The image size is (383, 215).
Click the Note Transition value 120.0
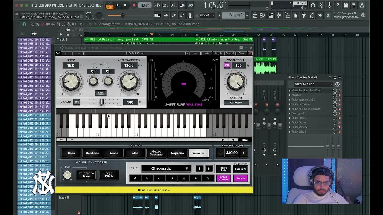tap(129, 65)
